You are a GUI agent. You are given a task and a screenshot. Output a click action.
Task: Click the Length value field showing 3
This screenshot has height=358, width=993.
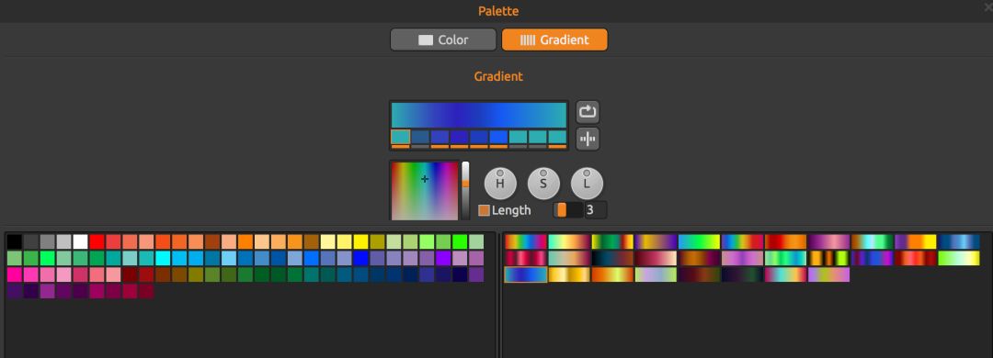pyautogui.click(x=595, y=210)
